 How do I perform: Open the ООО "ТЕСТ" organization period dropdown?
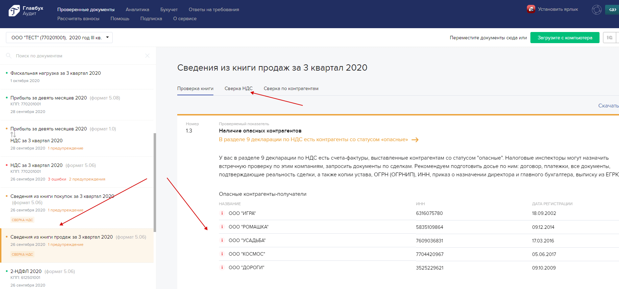59,38
